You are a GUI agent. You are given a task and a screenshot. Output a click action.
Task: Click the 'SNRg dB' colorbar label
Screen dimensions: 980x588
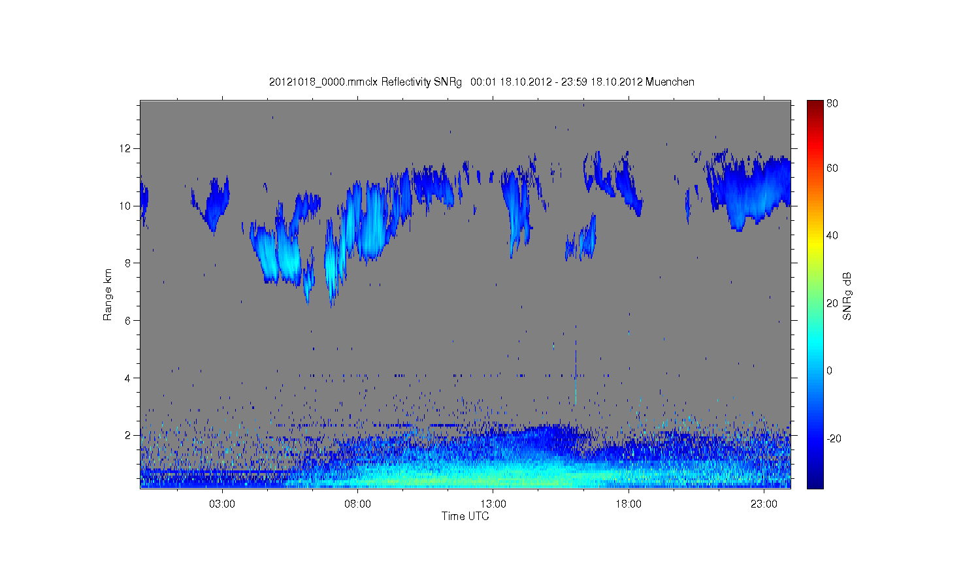pyautogui.click(x=847, y=296)
